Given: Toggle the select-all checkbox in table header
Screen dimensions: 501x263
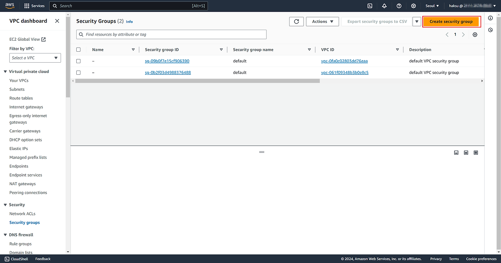Looking at the screenshot, I should click(x=79, y=50).
